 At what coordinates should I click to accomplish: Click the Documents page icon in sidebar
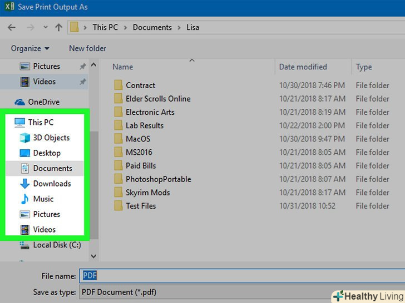tap(25, 169)
